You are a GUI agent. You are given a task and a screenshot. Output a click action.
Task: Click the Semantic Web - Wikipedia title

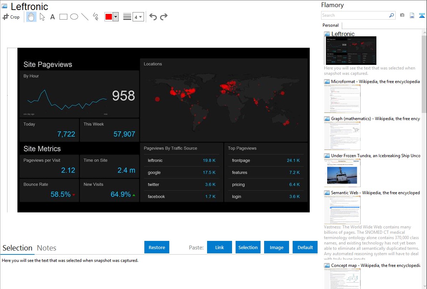tap(375, 192)
